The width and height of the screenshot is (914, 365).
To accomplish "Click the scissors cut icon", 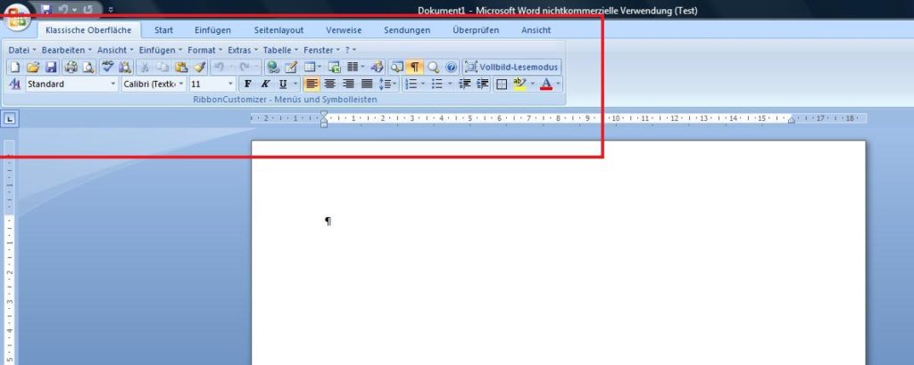I will 145,67.
